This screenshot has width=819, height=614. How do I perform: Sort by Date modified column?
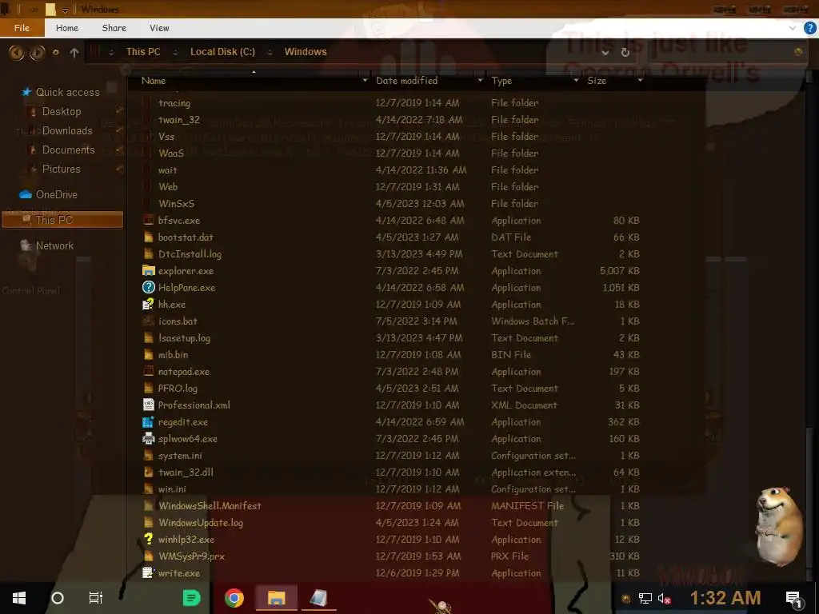[407, 81]
